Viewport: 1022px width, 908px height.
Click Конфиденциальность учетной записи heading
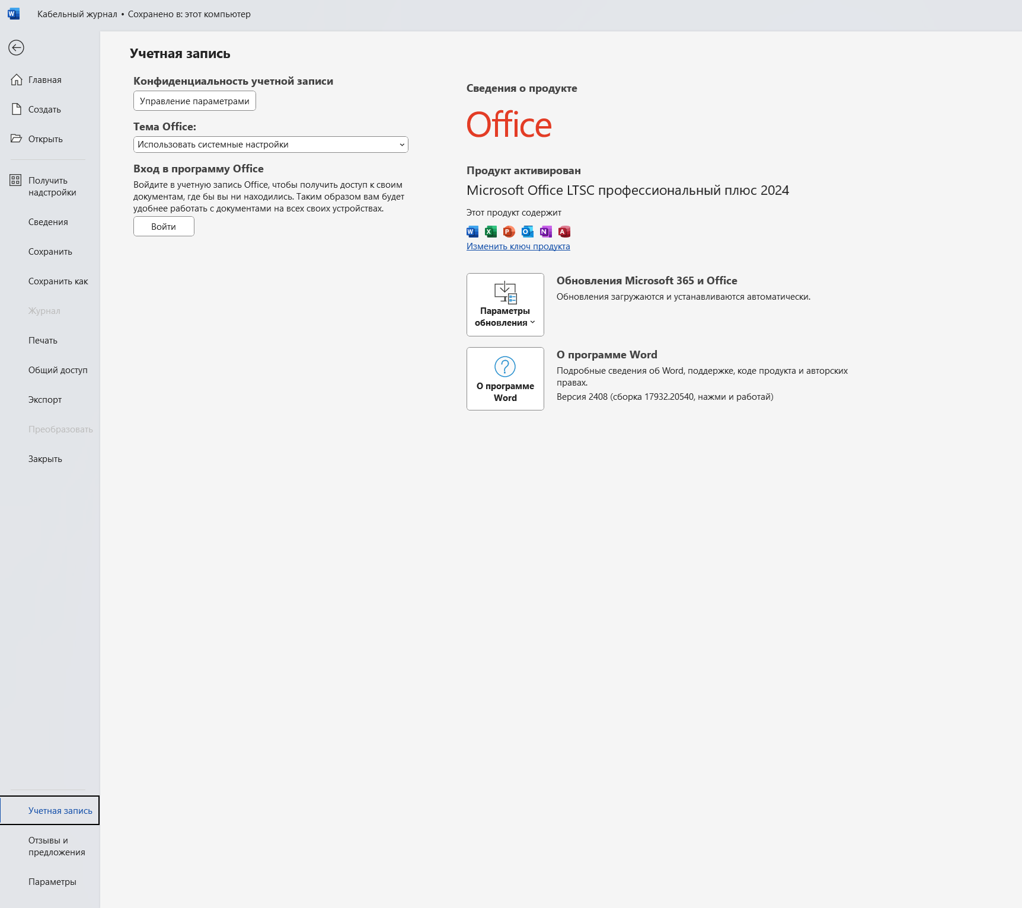click(x=233, y=81)
